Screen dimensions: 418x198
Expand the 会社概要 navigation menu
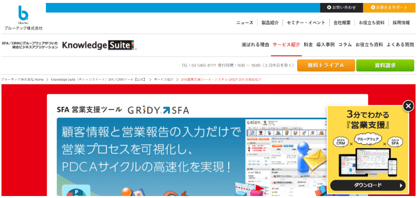pos(342,23)
